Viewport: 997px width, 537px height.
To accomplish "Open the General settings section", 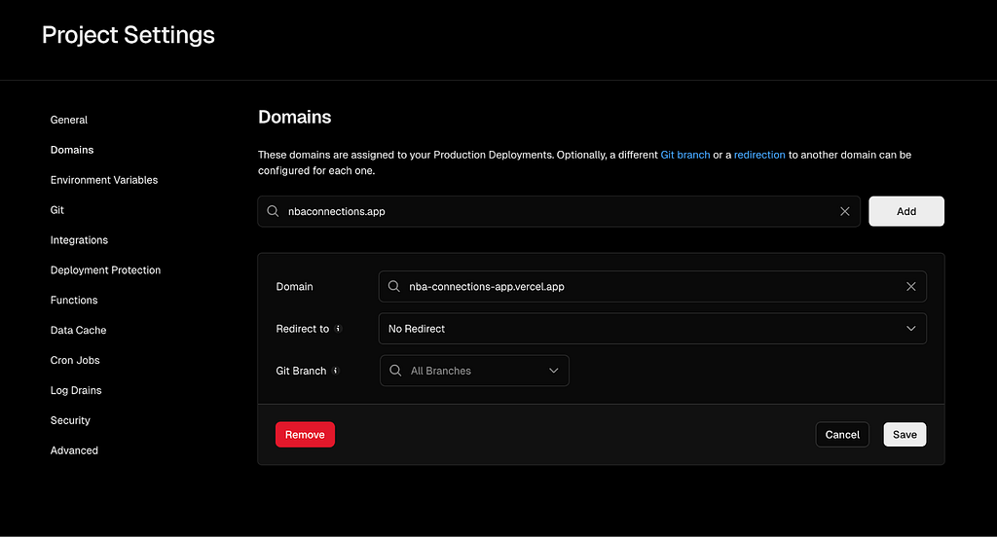I will coord(69,120).
